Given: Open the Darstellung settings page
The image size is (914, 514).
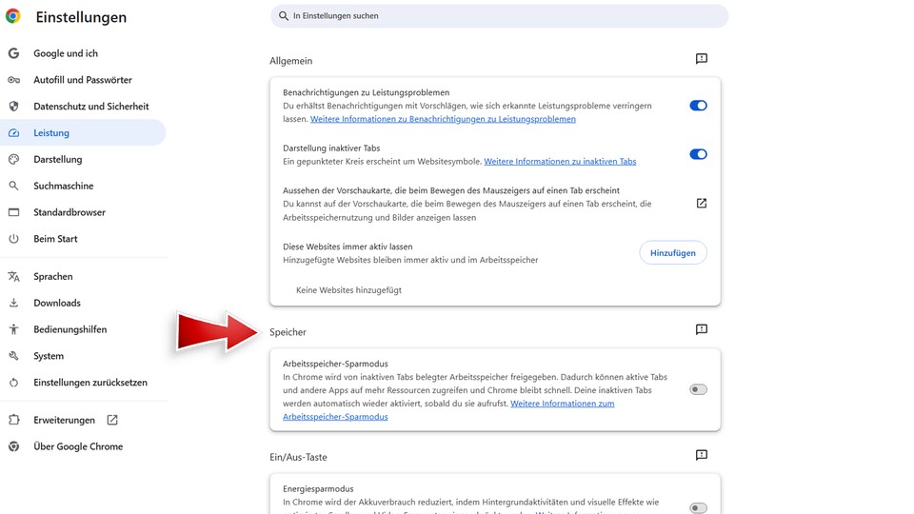Looking at the screenshot, I should click(58, 160).
